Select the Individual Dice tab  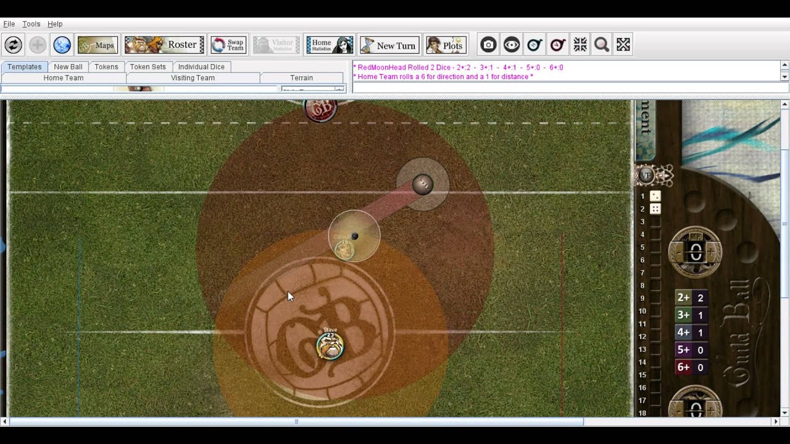201,67
